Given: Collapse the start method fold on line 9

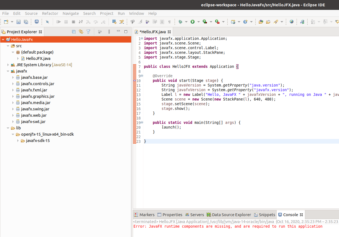Looking at the screenshot, I should pyautogui.click(x=142, y=76).
